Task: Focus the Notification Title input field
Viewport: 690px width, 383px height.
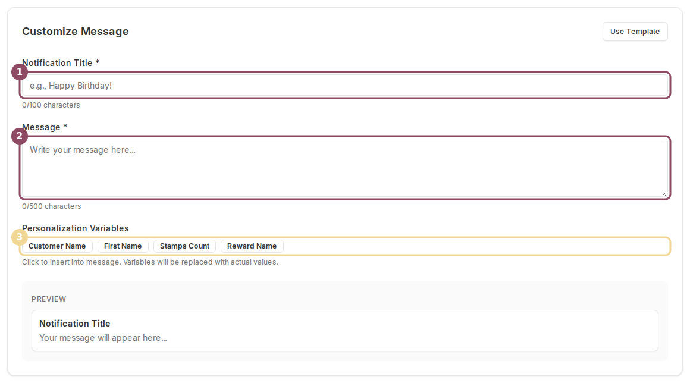Action: point(344,85)
